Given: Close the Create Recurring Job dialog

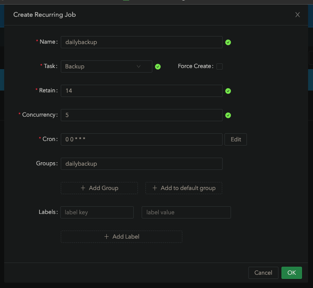Looking at the screenshot, I should (297, 15).
